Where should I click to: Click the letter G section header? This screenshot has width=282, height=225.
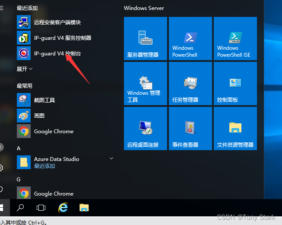[19, 180]
